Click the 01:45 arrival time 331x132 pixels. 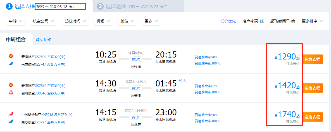tap(166, 84)
